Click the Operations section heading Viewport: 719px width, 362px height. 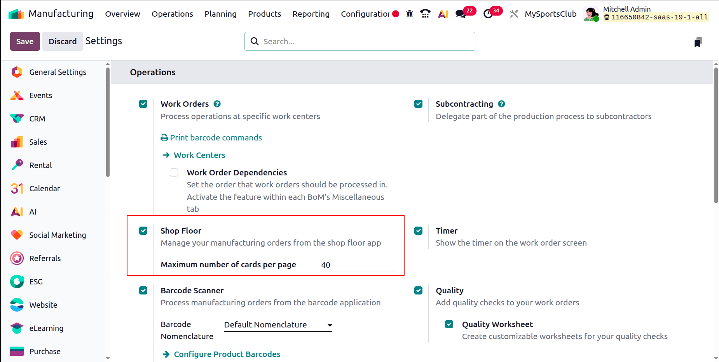tap(153, 73)
